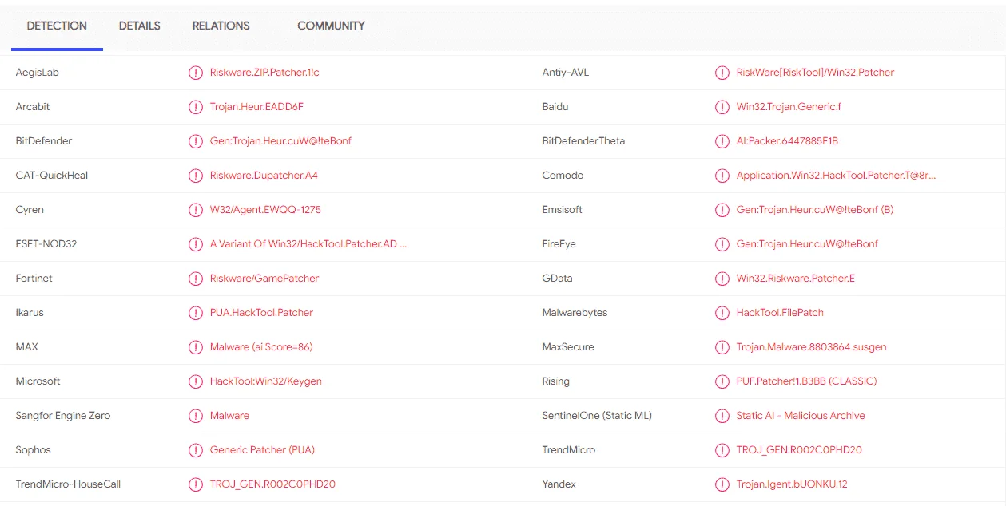Click the TrendMicro-HouseCall engine name
The height and width of the screenshot is (506, 1006).
coord(68,484)
